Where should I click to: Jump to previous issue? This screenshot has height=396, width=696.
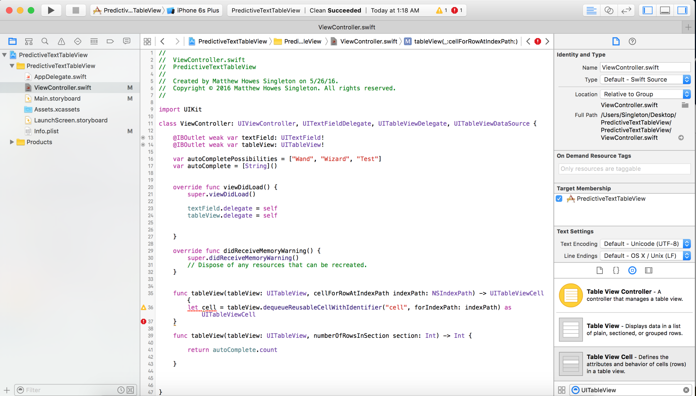coord(528,41)
